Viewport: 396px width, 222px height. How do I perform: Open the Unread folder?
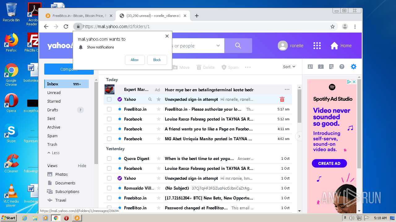pos(54,92)
